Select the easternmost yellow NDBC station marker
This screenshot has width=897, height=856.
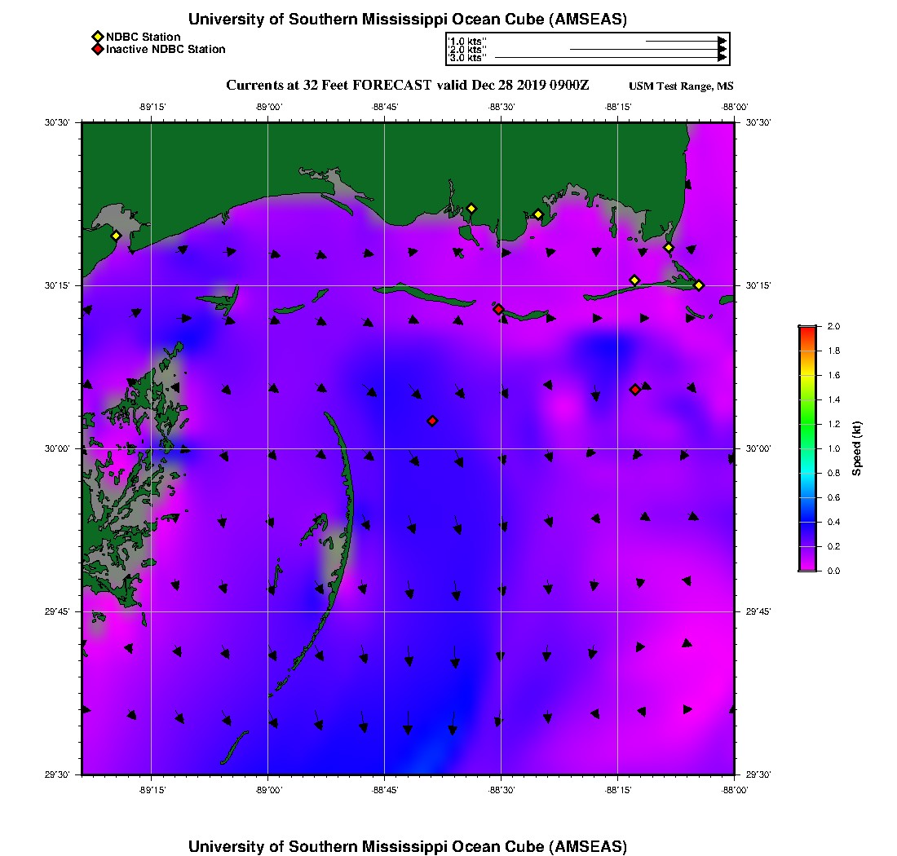coord(699,285)
